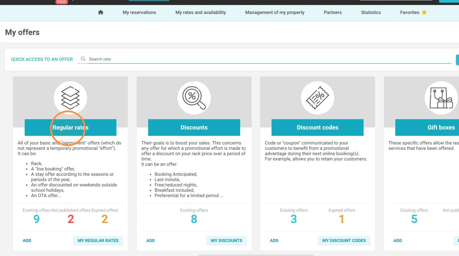Screen dimensions: 459x256
Task: Click the percent magnifier icon for Discounts
Action: point(194,98)
